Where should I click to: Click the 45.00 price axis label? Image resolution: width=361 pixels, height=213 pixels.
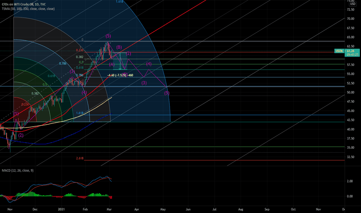coord(351,111)
